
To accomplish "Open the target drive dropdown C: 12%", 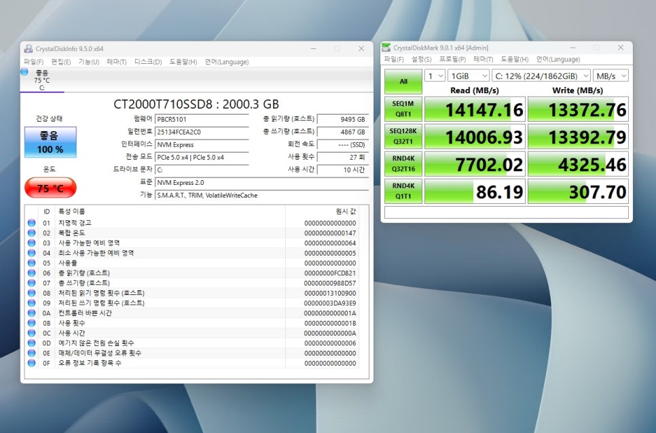I will pyautogui.click(x=541, y=76).
